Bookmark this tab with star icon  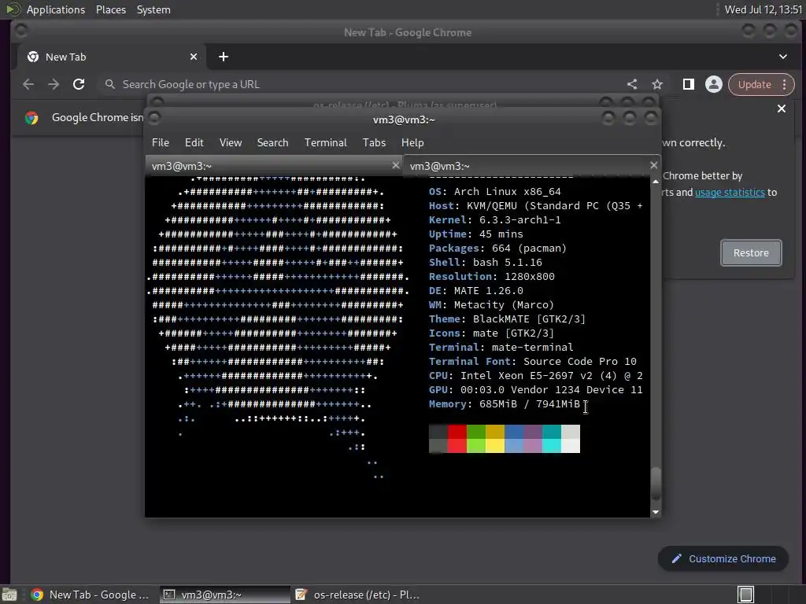click(657, 84)
